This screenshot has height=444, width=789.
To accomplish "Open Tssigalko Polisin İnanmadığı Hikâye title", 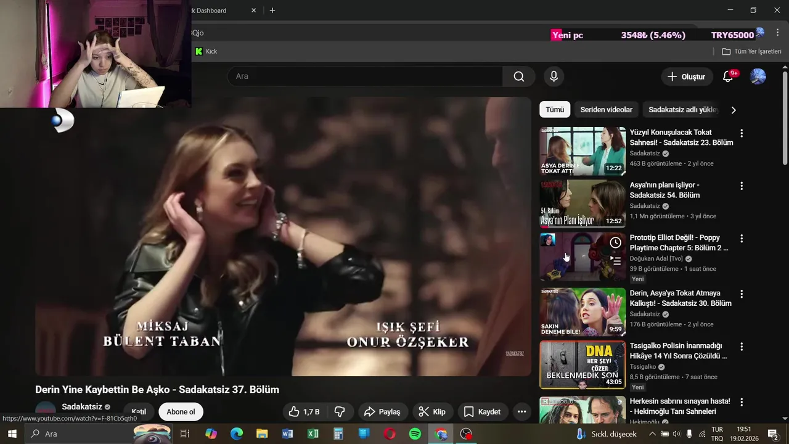I will (678, 351).
